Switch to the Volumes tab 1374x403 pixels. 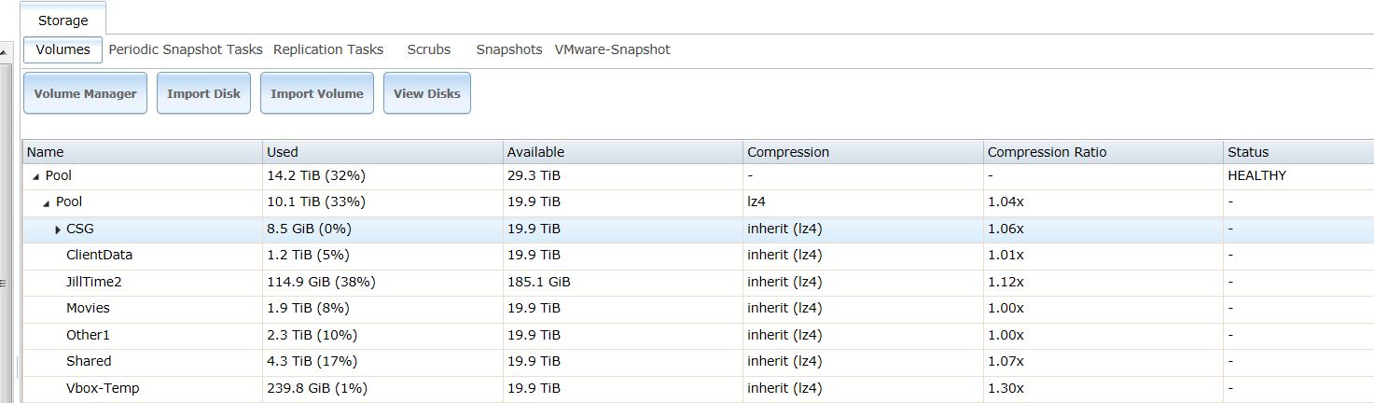[x=62, y=49]
